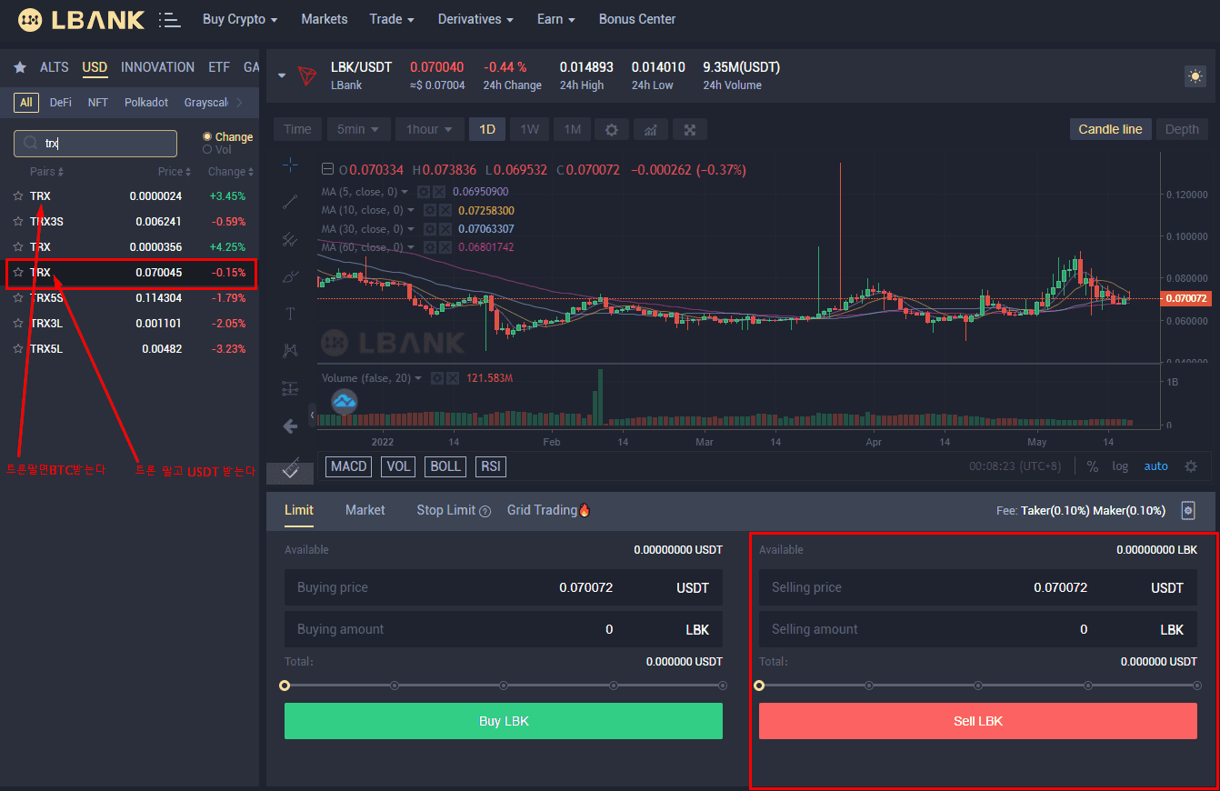Open chart settings gear next to 1M
Screen dimensions: 1220x791
(612, 129)
